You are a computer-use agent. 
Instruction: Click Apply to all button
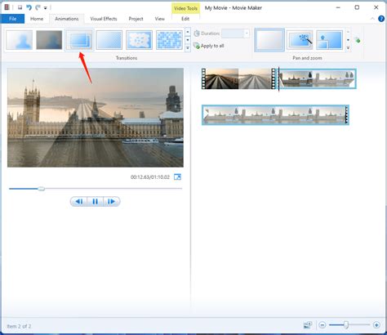click(x=209, y=46)
